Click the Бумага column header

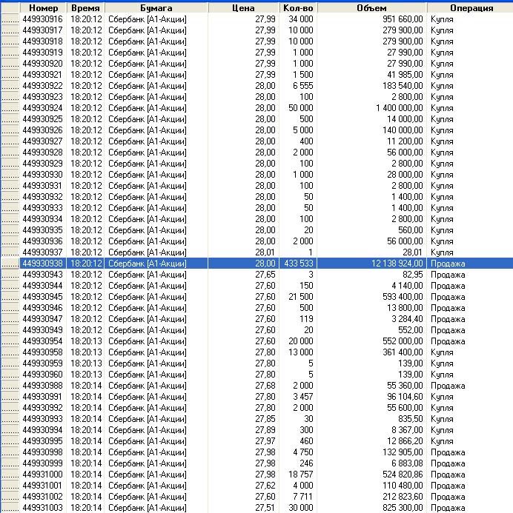[x=156, y=8]
